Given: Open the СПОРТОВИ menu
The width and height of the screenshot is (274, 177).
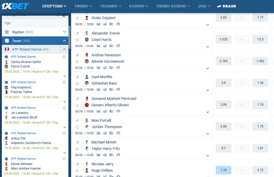Looking at the screenshot, I should pyautogui.click(x=54, y=6).
